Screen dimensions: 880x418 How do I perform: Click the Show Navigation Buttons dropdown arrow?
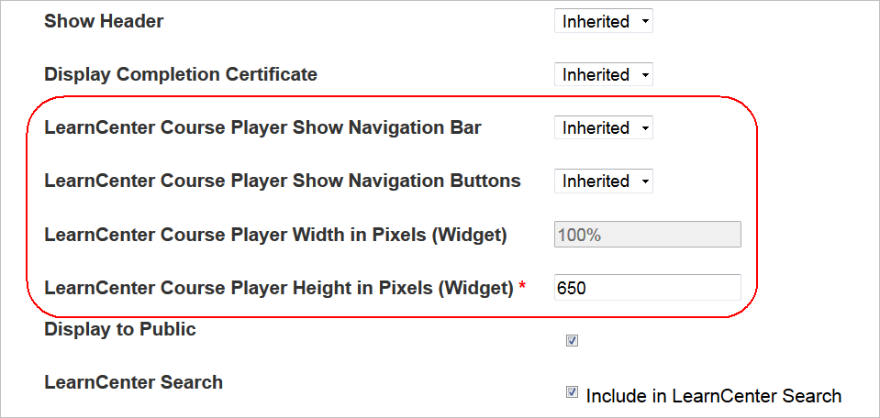click(645, 181)
